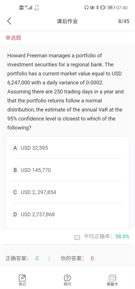Viewport: 135px width, 289px height.
Task: Tap the 平均正确率 58.0% text
Action: tap(107, 236)
